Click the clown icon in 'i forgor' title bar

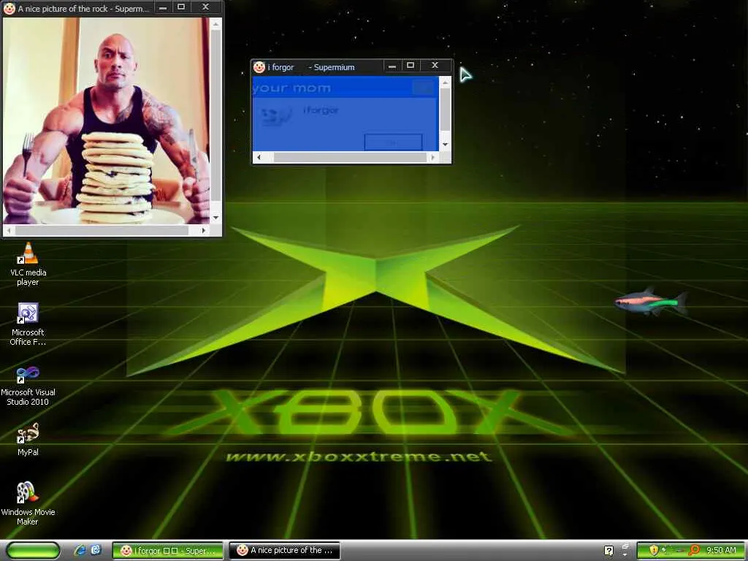click(259, 67)
